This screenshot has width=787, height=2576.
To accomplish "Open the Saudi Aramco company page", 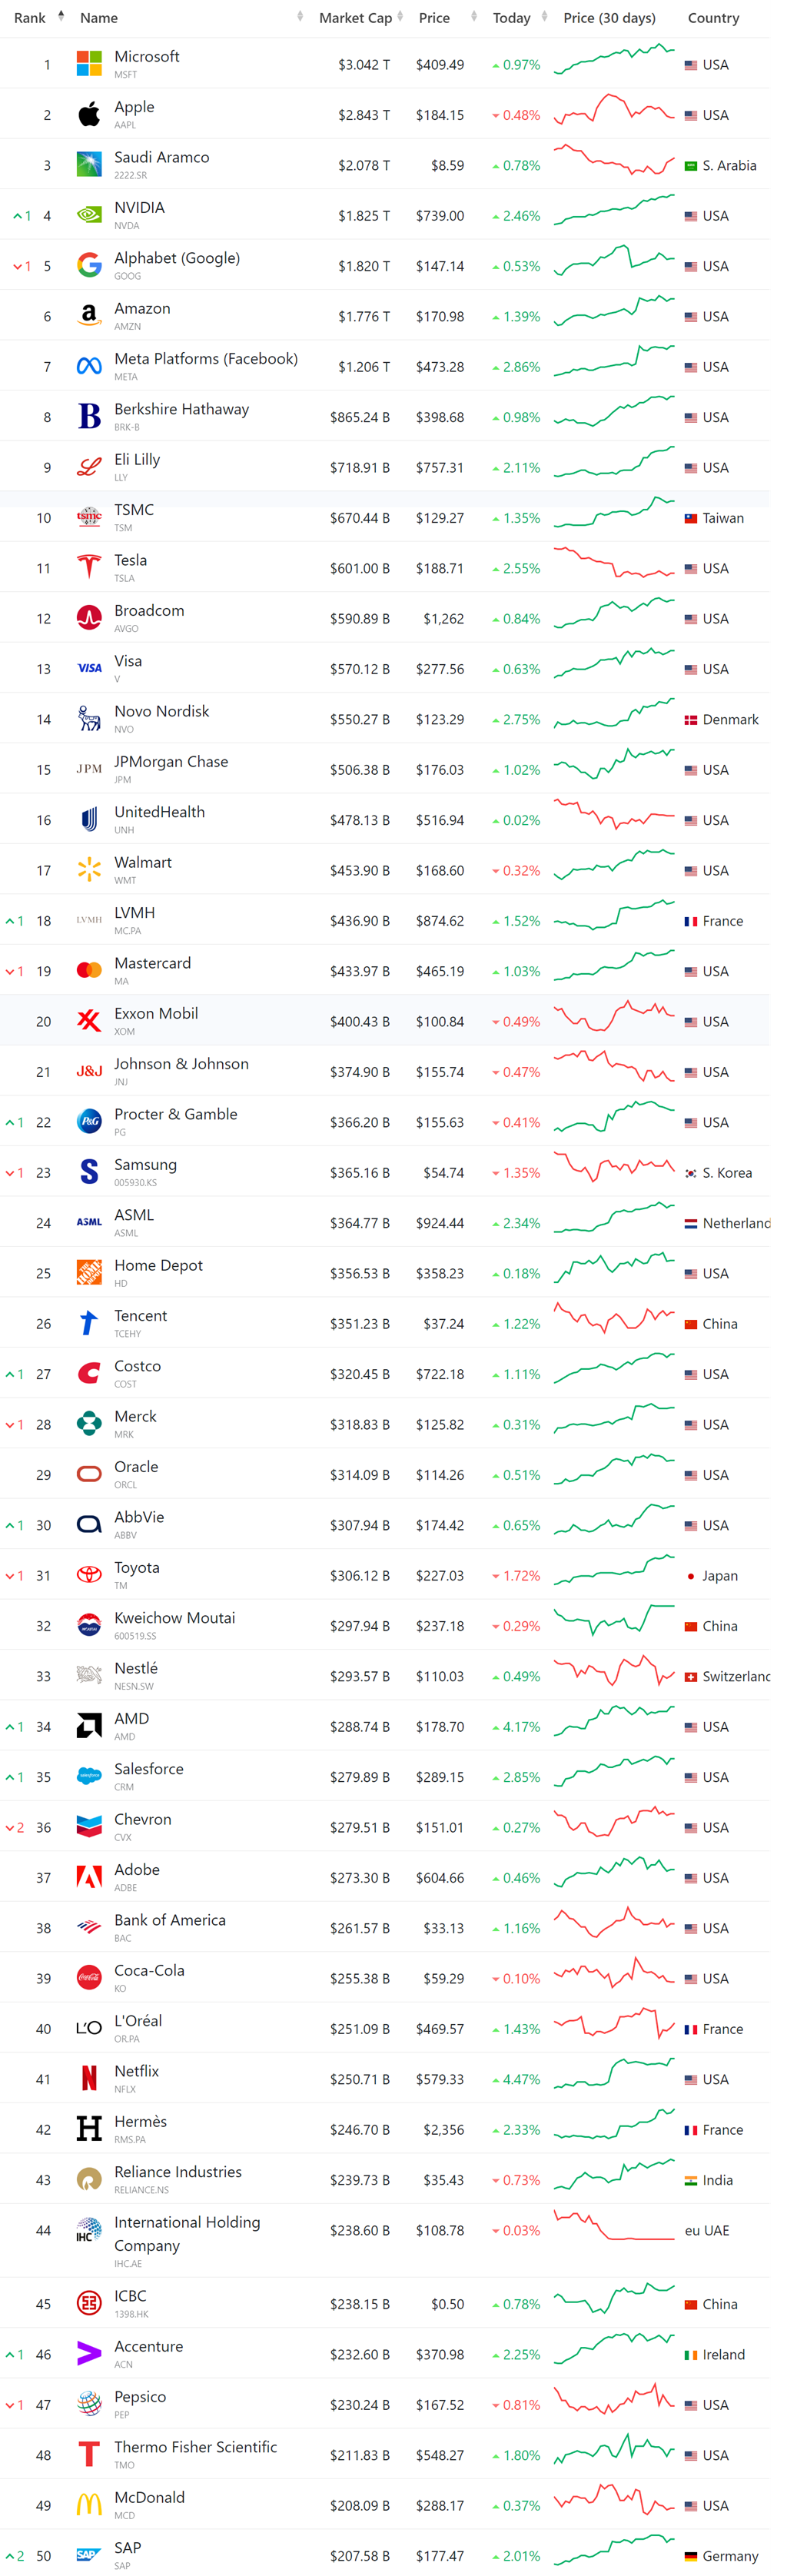I will click(161, 158).
